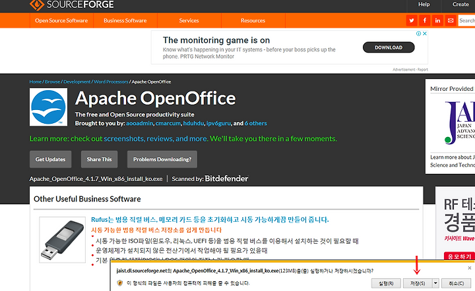Open the Twitter share icon
This screenshot has height=291, width=475.
pos(412,20)
